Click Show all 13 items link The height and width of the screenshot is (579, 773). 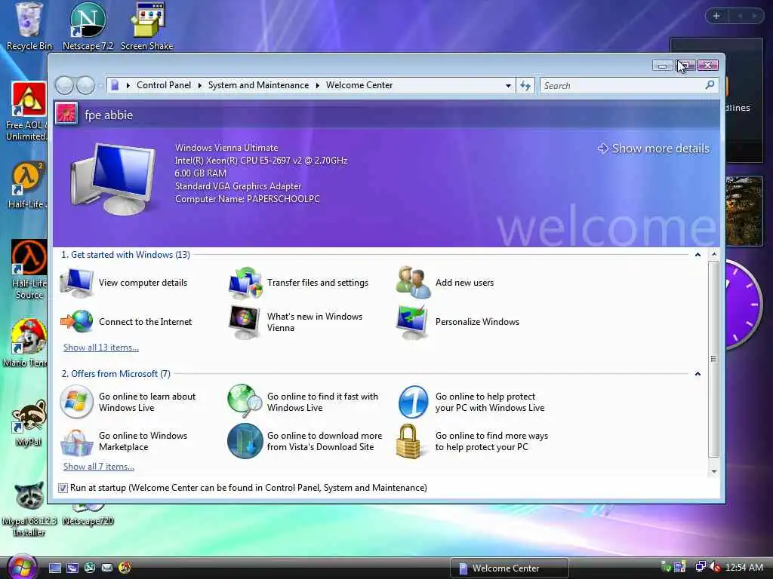coord(101,348)
